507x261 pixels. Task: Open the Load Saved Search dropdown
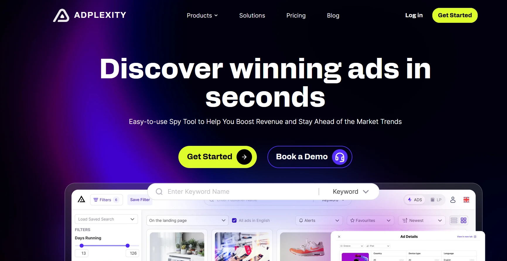[x=106, y=219]
